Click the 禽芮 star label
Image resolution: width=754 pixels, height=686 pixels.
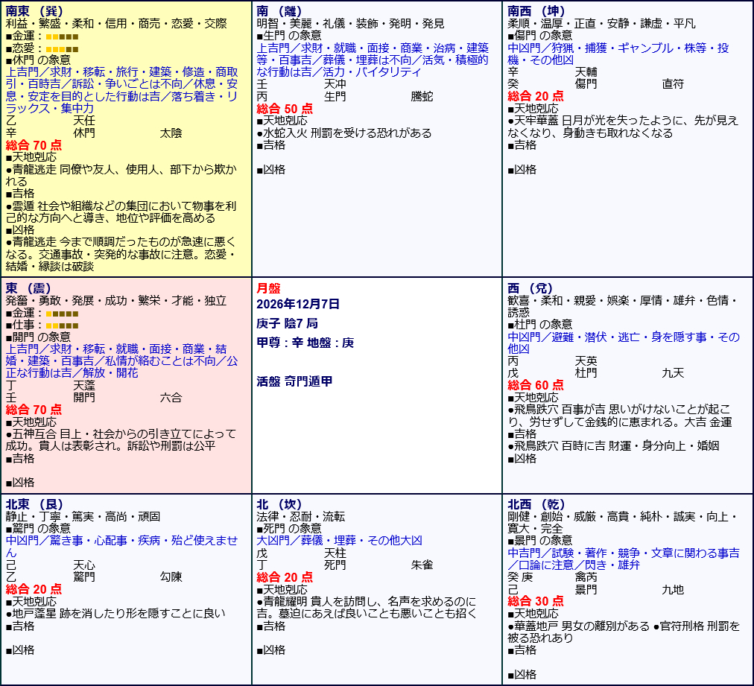[586, 577]
